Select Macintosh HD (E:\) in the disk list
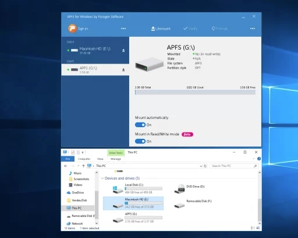The width and height of the screenshot is (298, 238). (95, 50)
